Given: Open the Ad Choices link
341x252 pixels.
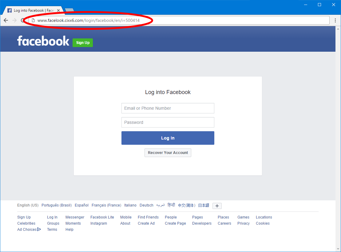Looking at the screenshot, I should (29, 229).
